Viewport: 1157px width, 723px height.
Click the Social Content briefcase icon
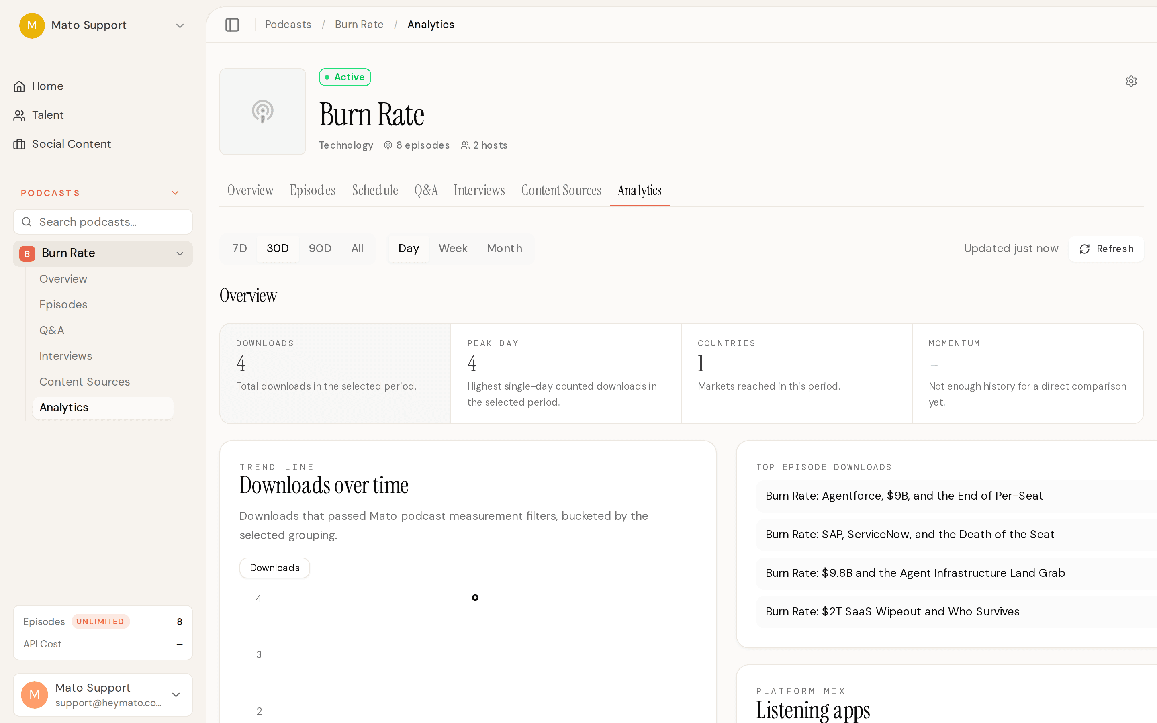point(19,144)
